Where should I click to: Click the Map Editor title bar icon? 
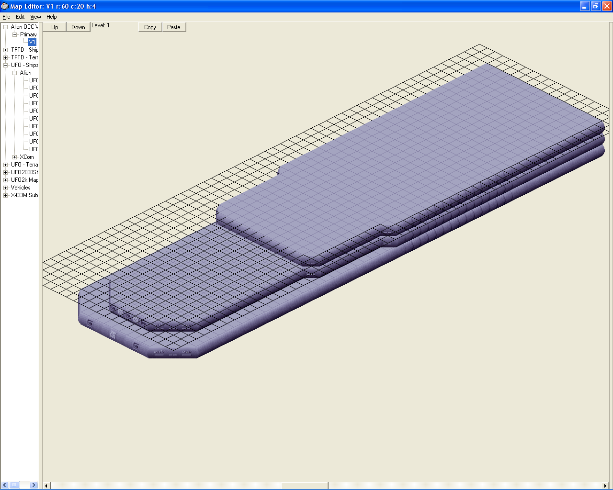[x=5, y=6]
